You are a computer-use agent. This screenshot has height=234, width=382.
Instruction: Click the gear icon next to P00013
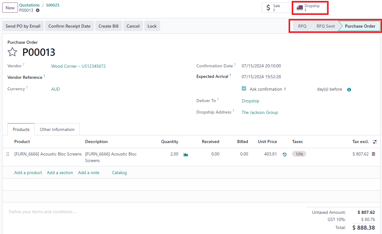coord(38,10)
